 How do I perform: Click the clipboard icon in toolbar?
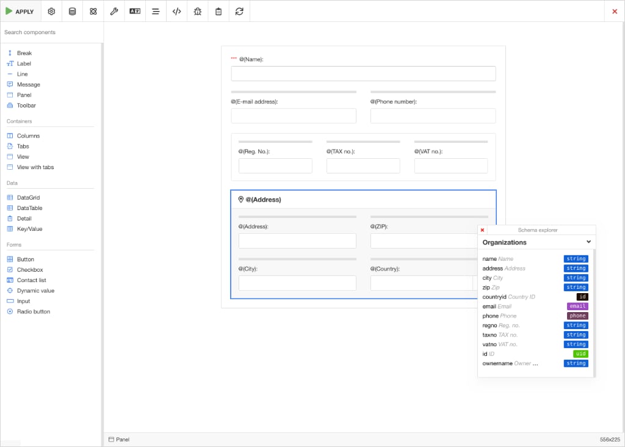219,11
